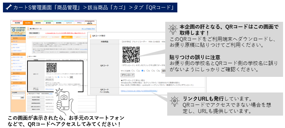Open 販売管理 tab in admin screenshot
285x128 pixels.
tap(59, 23)
